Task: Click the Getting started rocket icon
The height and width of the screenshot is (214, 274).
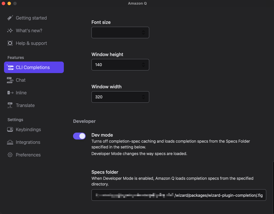Action: point(10,18)
